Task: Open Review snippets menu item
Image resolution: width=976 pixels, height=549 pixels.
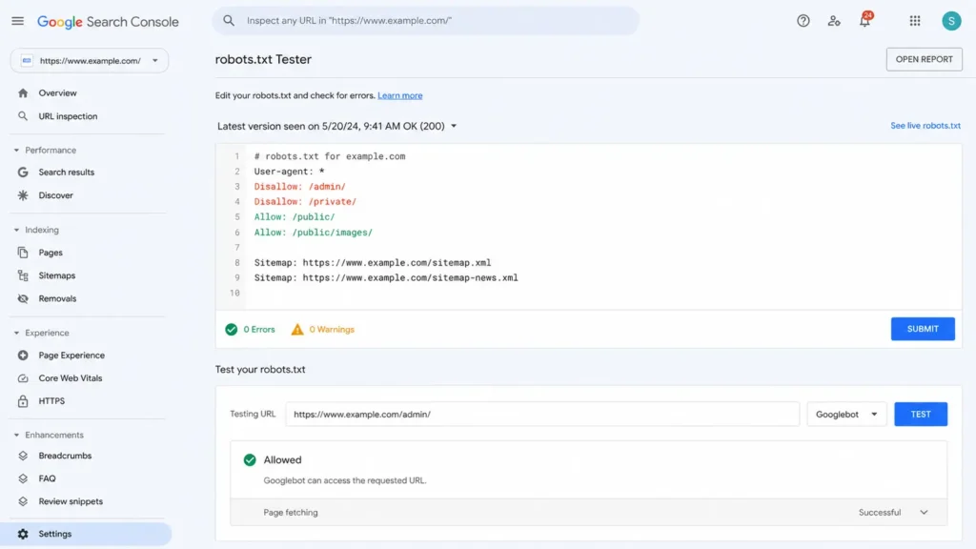Action: [x=71, y=501]
